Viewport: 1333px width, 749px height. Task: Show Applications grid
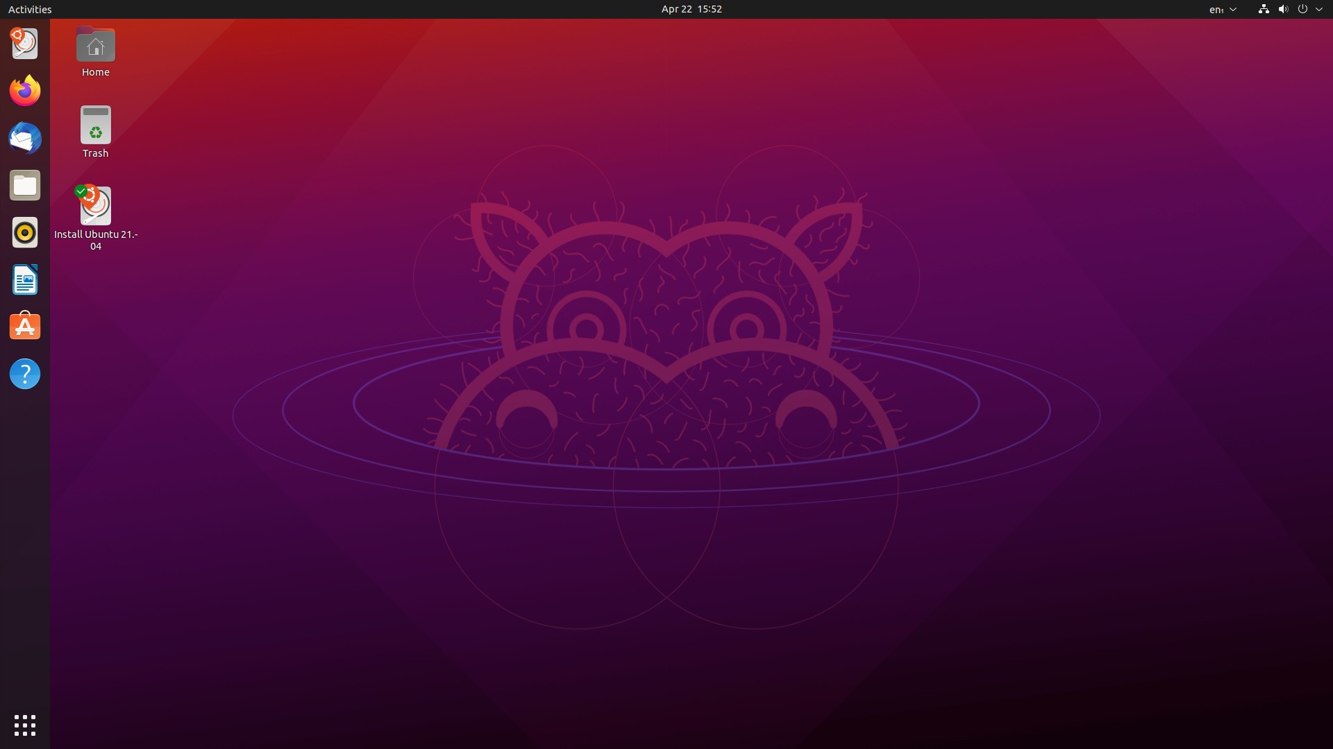coord(25,725)
